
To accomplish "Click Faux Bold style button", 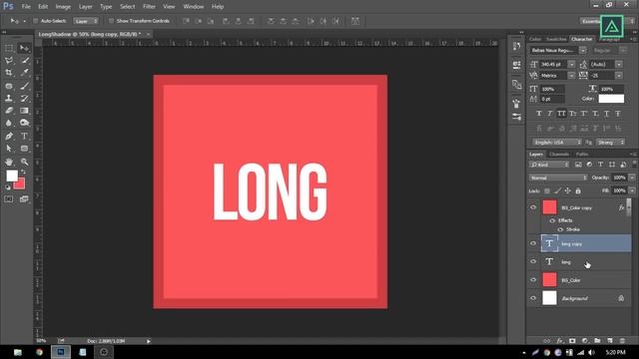I will [x=539, y=114].
